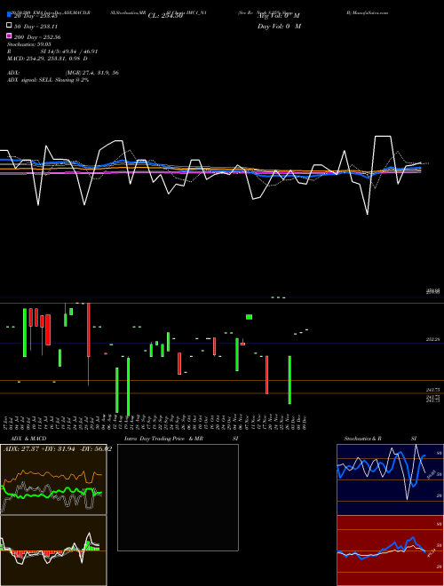
Task: Click the 'ADX signal: SELL Slowing @ 2%' text
Action: point(48,80)
